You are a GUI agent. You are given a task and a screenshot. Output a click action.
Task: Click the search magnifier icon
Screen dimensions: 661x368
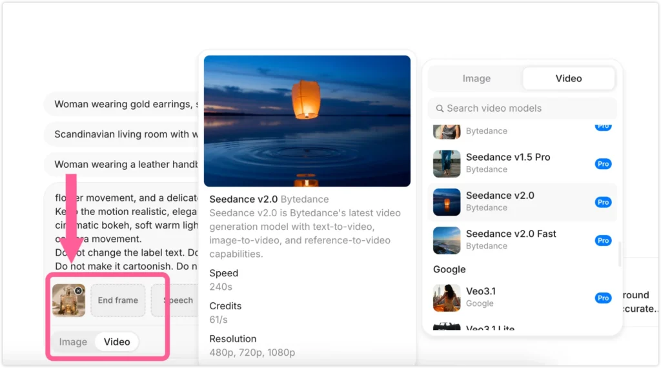coord(440,108)
